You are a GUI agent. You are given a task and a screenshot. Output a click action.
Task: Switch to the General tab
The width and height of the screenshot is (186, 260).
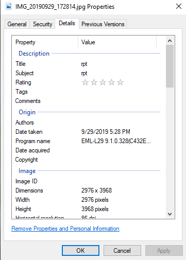pos(17,24)
